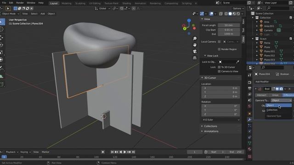Select the Intersect boolean operation
The height and width of the screenshot is (165, 294).
[x=261, y=95]
